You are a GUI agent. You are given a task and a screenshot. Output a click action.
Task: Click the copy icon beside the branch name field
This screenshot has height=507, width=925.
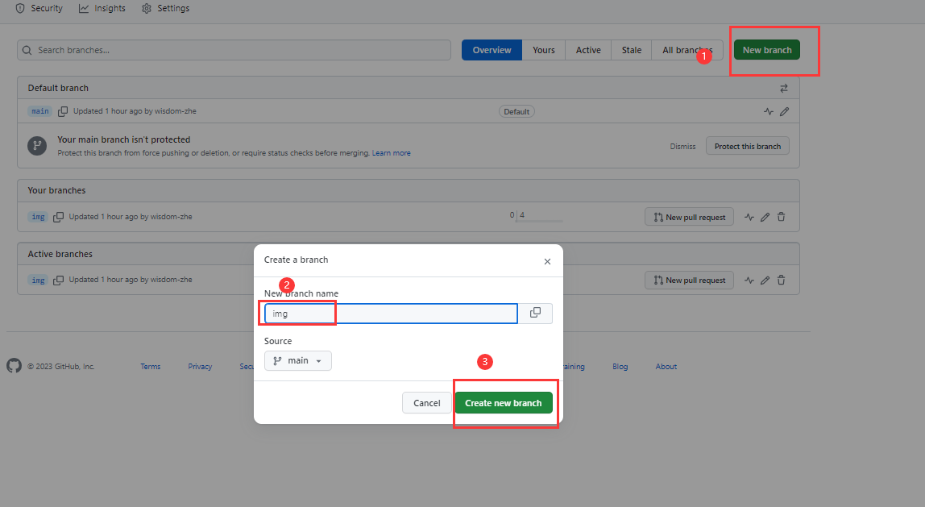(535, 313)
